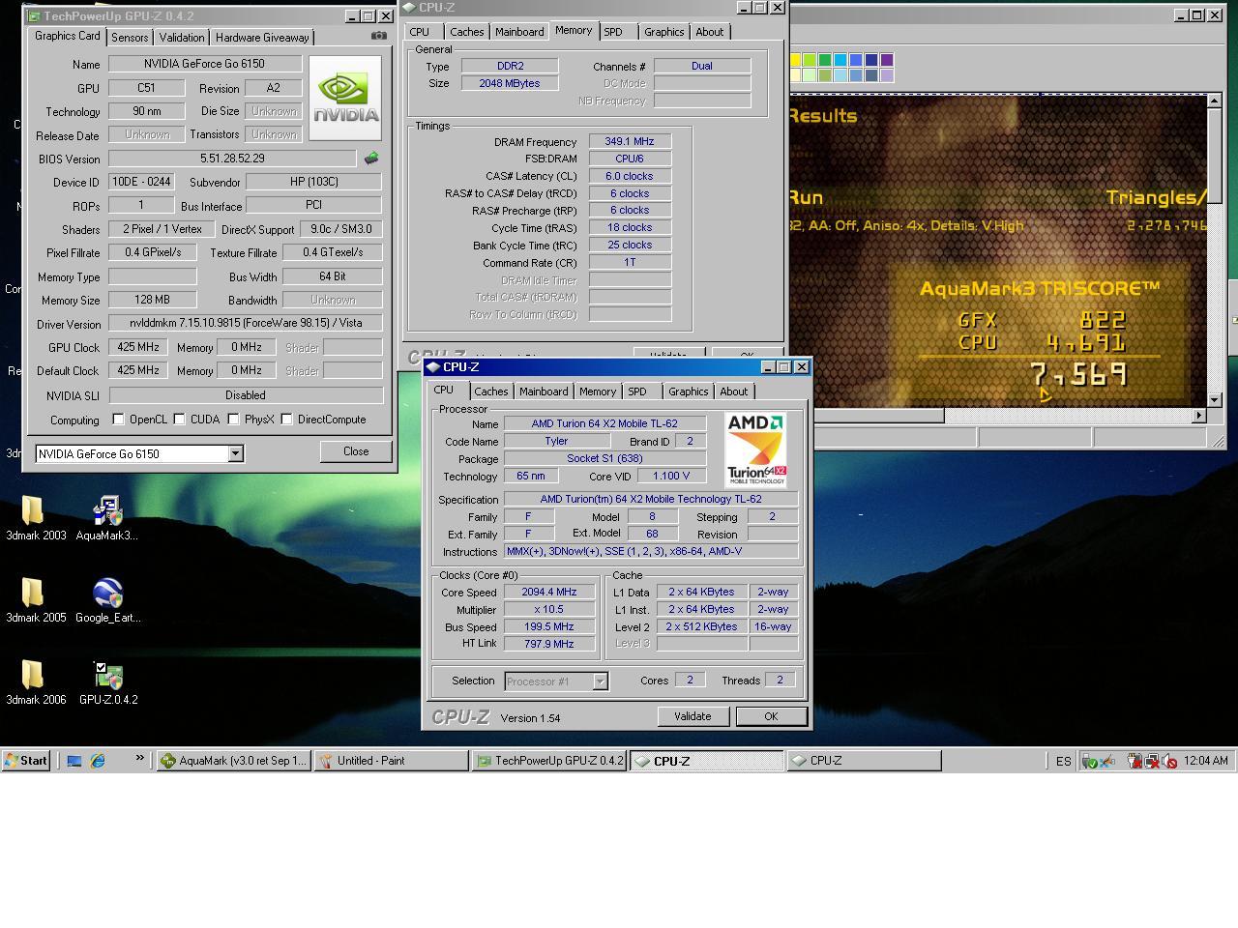The height and width of the screenshot is (928, 1238).
Task: Click the DRAM Frequency value 349.1 MHz
Action: (630, 141)
